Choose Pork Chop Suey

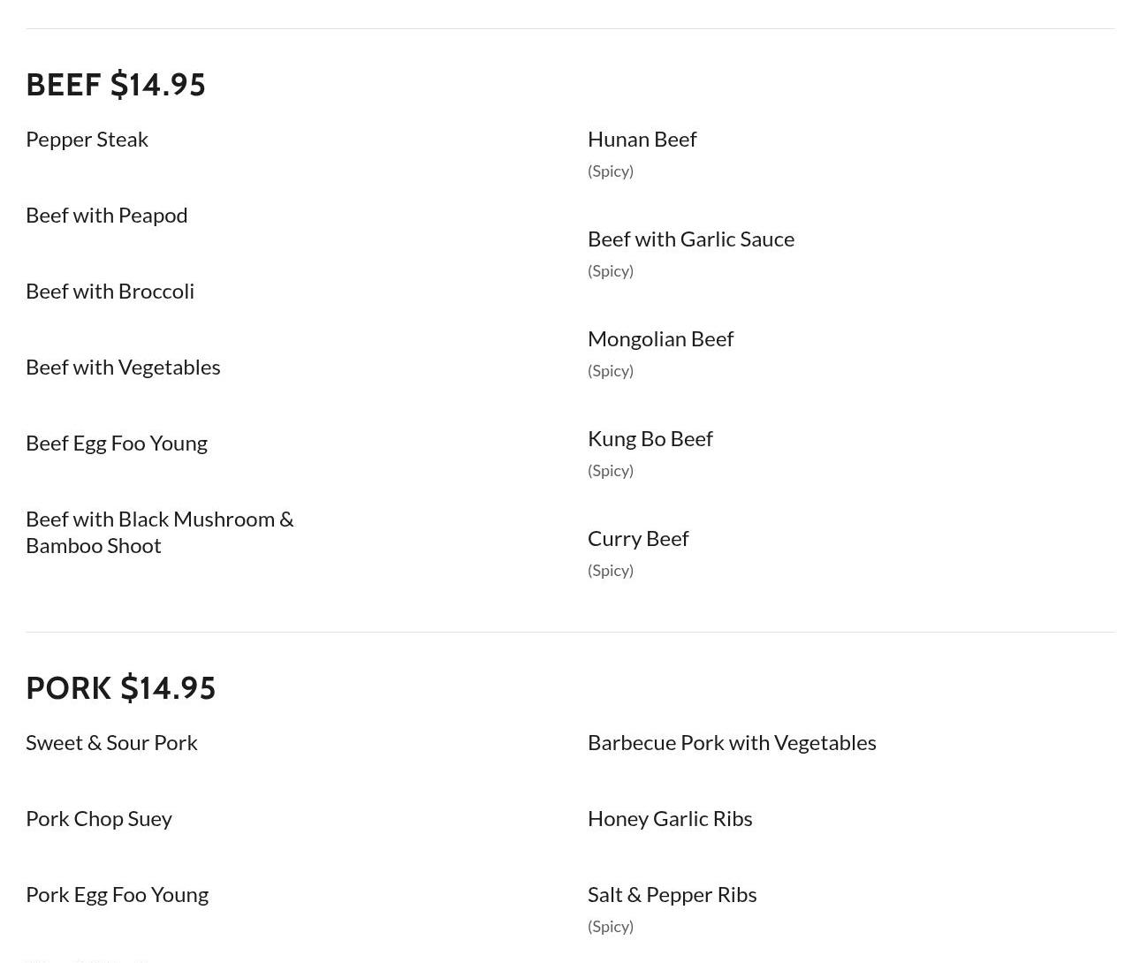click(x=98, y=819)
